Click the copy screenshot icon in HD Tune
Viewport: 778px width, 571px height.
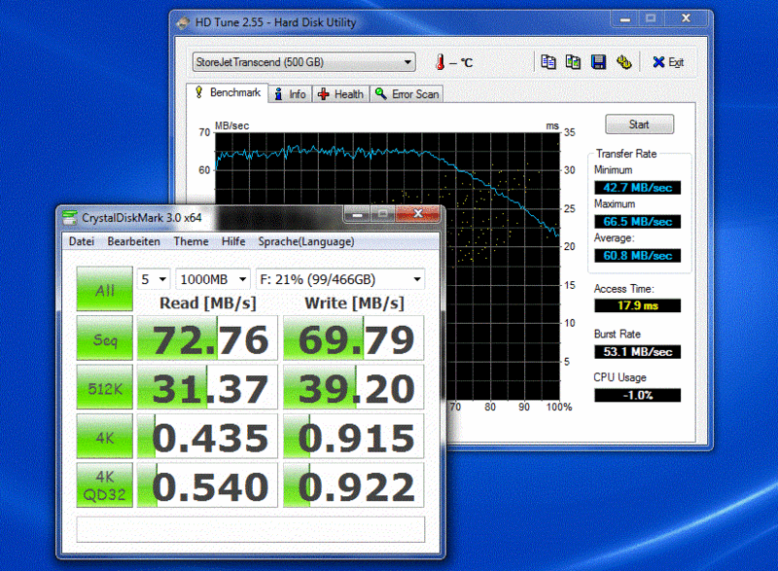click(x=573, y=62)
